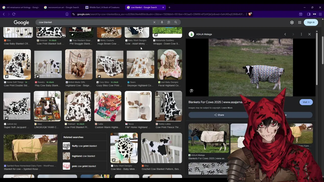Click inside the cow blanket search field
324x182 pixels.
pos(95,22)
